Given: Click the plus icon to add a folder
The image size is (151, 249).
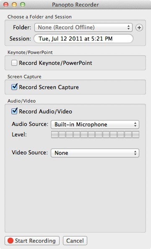Looking at the screenshot, I should click(139, 28).
